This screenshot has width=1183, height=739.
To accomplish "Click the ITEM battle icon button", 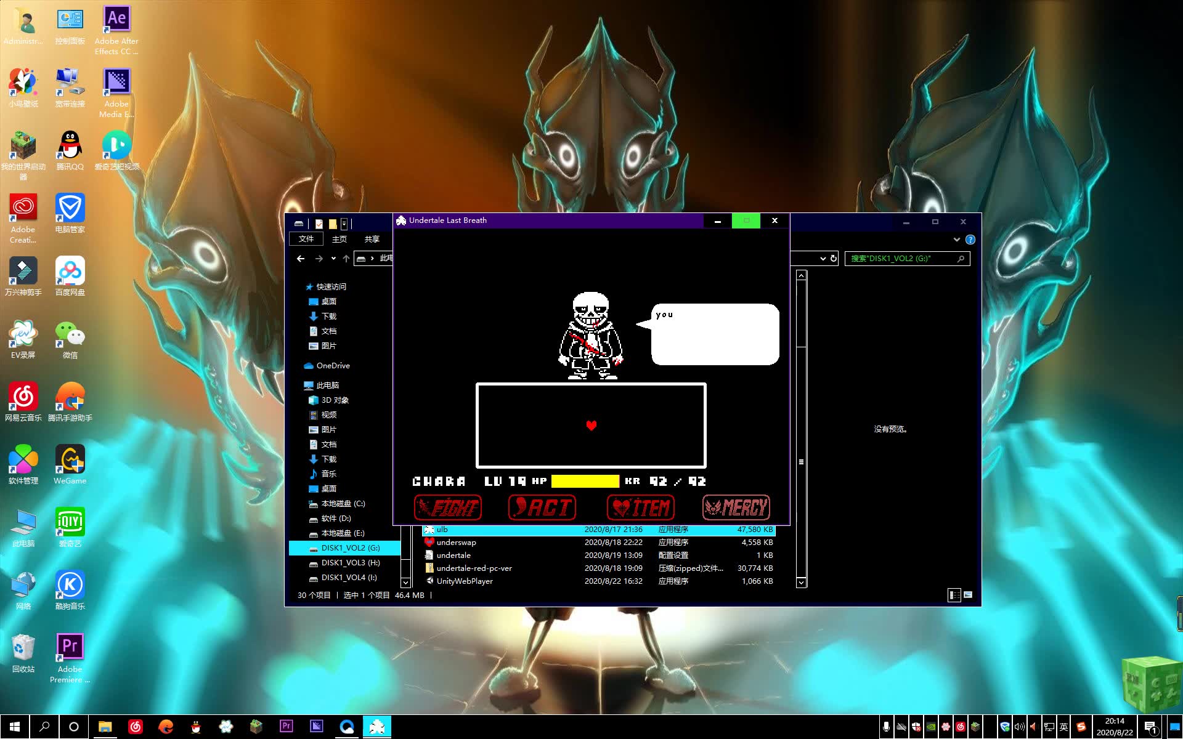I will 640,507.
